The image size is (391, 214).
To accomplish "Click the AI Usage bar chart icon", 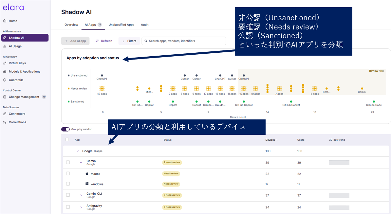I will click(x=5, y=46).
